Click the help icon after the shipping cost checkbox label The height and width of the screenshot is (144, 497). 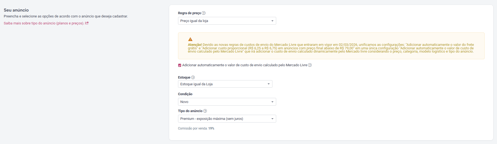coord(310,65)
